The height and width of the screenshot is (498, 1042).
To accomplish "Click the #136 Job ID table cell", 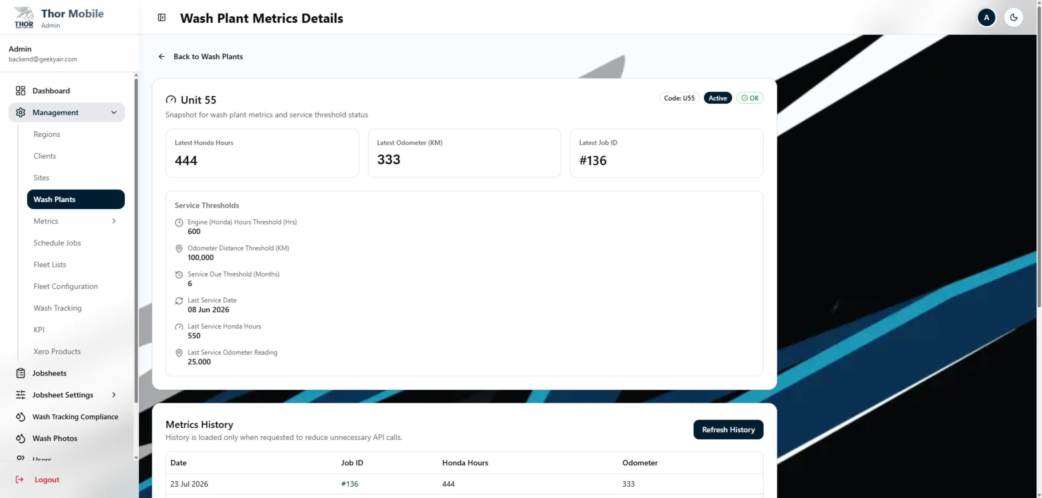I will click(350, 484).
